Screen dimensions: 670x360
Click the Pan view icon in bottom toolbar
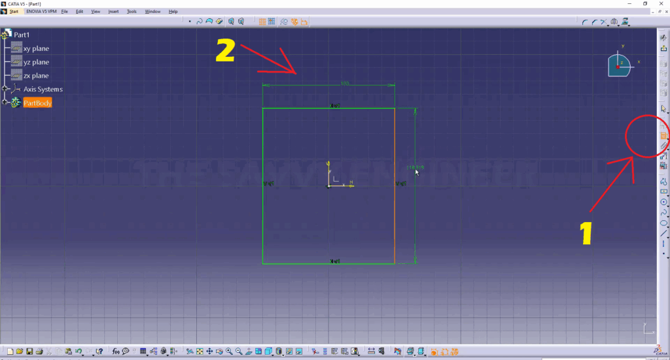click(x=209, y=352)
